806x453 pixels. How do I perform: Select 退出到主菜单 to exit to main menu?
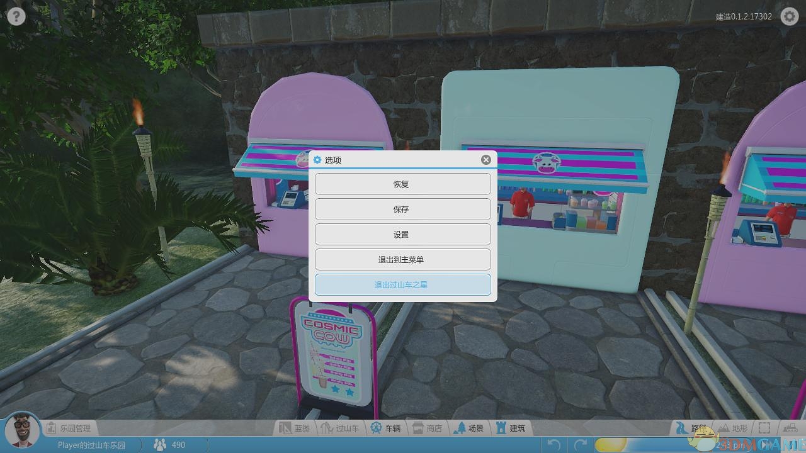pyautogui.click(x=402, y=260)
